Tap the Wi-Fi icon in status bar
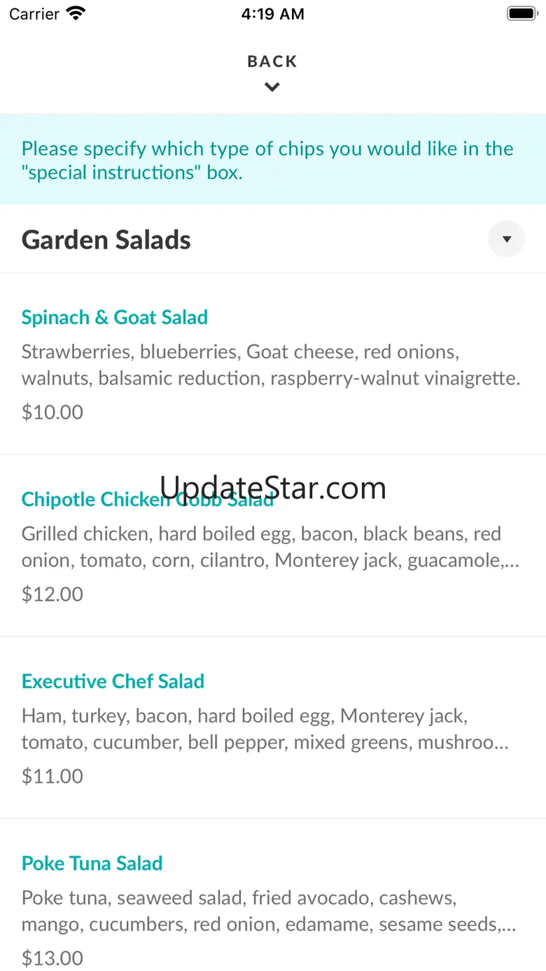The width and height of the screenshot is (546, 971). click(x=76, y=13)
